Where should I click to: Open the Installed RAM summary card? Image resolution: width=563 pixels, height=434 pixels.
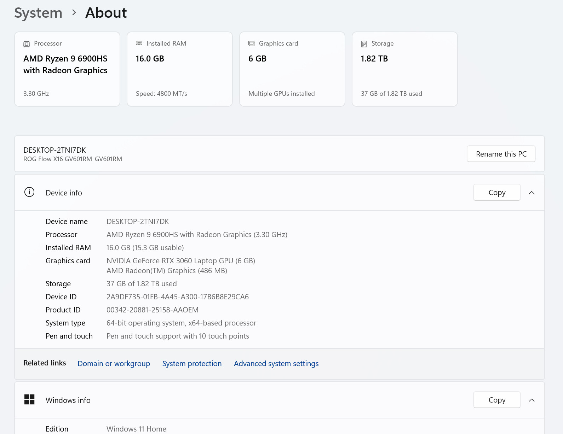(180, 69)
